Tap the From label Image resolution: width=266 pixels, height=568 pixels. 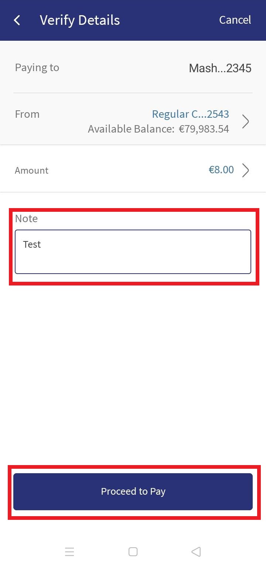[27, 114]
